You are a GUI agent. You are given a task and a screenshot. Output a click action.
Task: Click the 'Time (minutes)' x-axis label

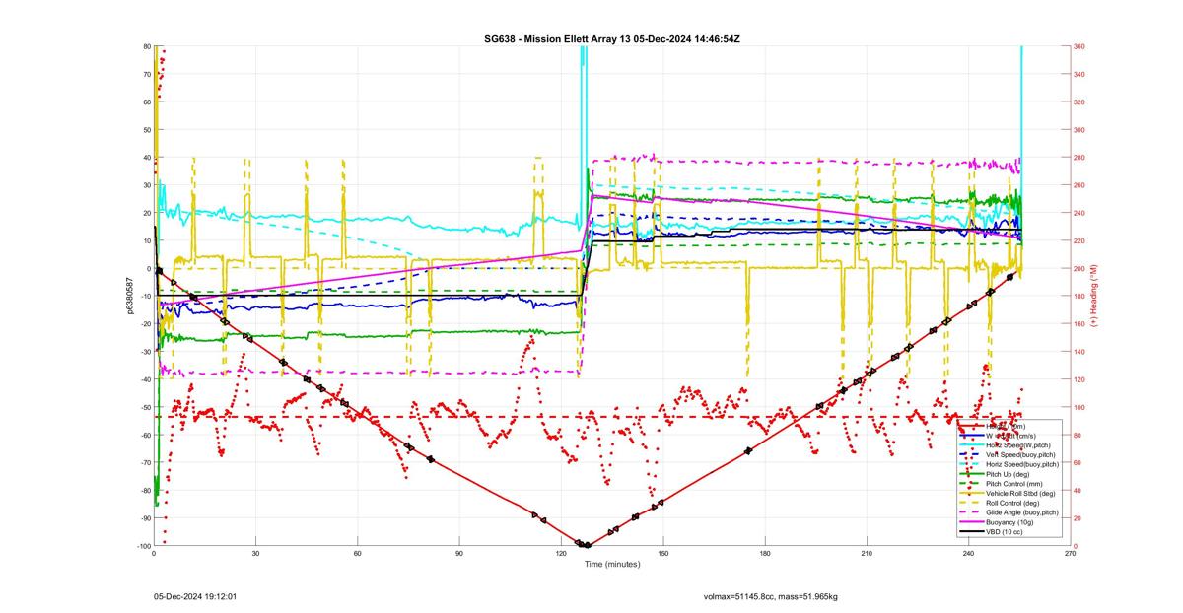(612, 565)
